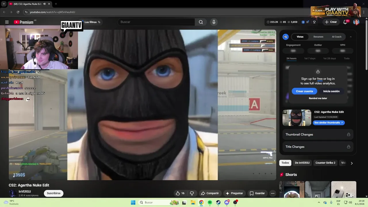This screenshot has width=368, height=207.
Task: Select the 24 hours range tab
Action: click(291, 58)
